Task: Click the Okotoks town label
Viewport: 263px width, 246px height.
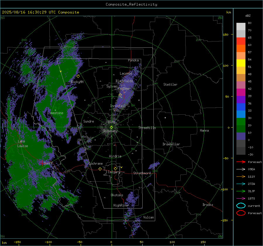Action: (x=117, y=195)
